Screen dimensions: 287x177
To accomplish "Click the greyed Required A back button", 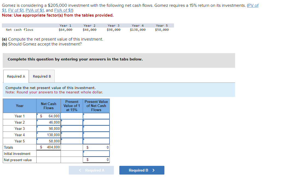I will click(x=91, y=170).
